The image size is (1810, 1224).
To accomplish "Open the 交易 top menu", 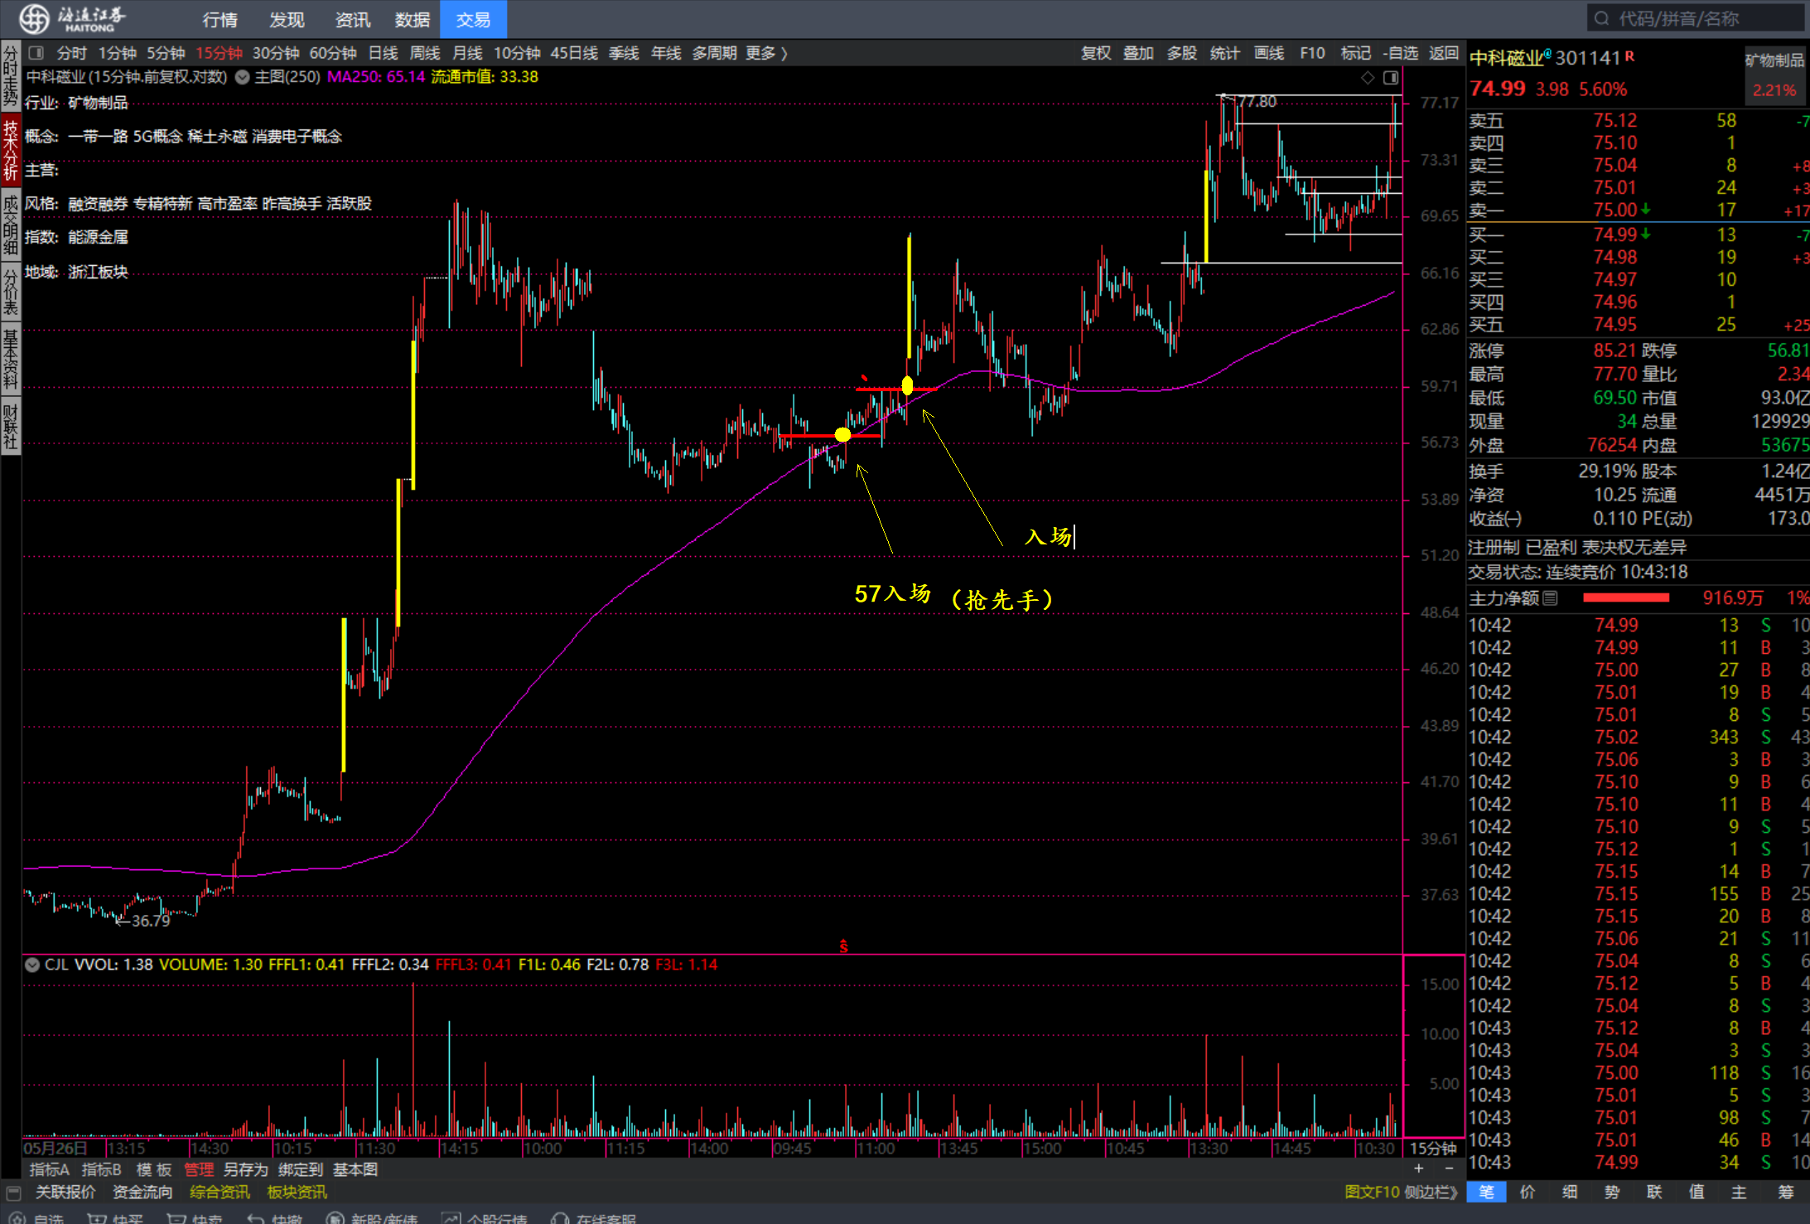I will pyautogui.click(x=473, y=19).
